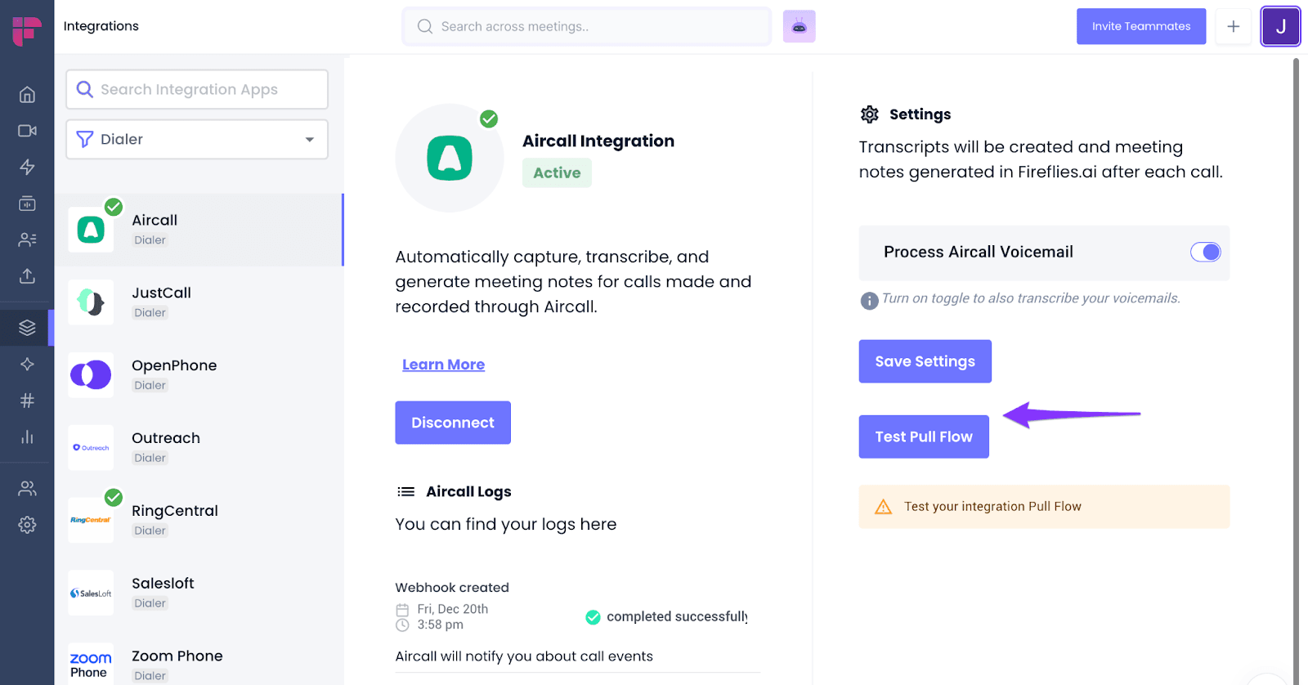Image resolution: width=1308 pixels, height=685 pixels.
Task: Open the video camera meetings icon
Action: [x=27, y=131]
